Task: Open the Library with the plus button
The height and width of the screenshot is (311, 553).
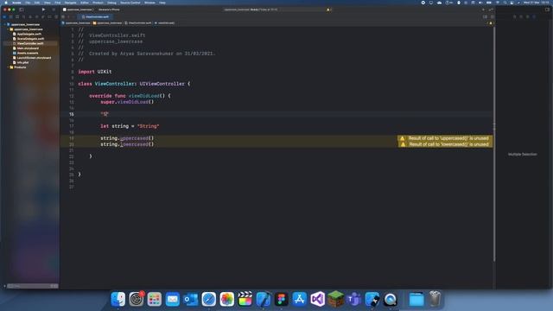Action: pyautogui.click(x=483, y=10)
